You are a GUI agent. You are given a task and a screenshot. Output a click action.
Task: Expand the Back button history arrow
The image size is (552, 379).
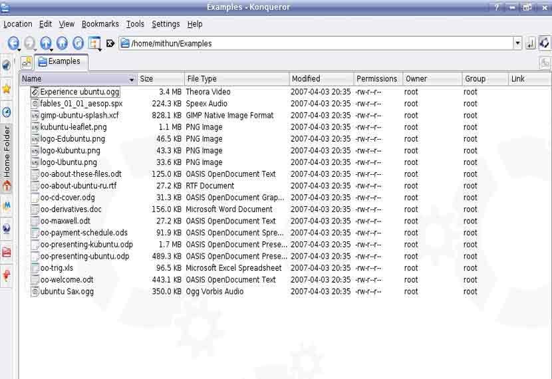coord(19,50)
